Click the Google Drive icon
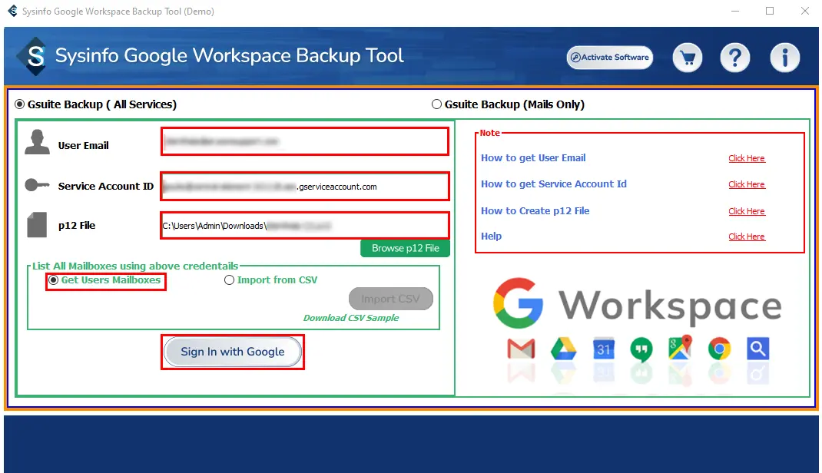Screen dimensions: 822x473 [563, 349]
